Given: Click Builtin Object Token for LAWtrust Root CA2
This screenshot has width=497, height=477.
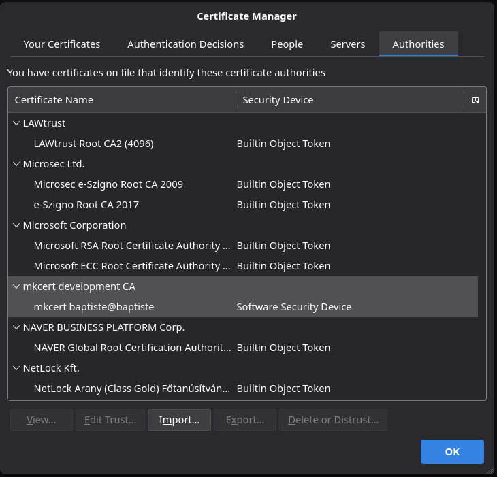Looking at the screenshot, I should (x=283, y=144).
